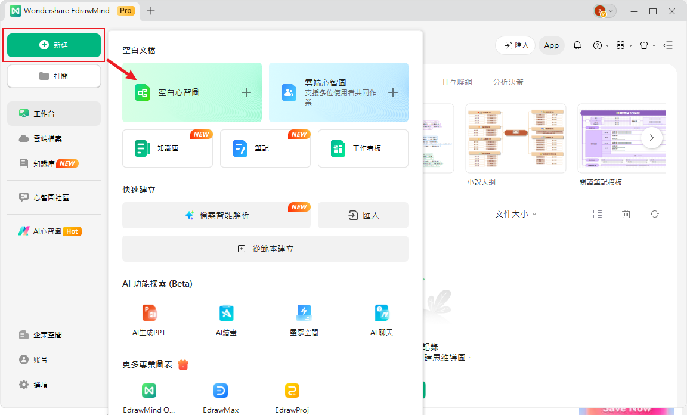687x415 pixels.
Task: Switch to list view layout
Action: pyautogui.click(x=598, y=213)
